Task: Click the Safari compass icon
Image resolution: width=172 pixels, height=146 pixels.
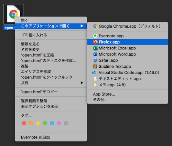Action: click(95, 60)
